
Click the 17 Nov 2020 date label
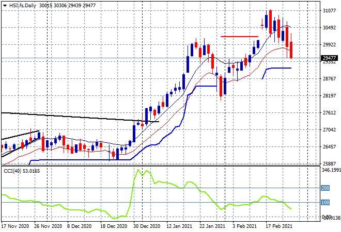(x=15, y=226)
